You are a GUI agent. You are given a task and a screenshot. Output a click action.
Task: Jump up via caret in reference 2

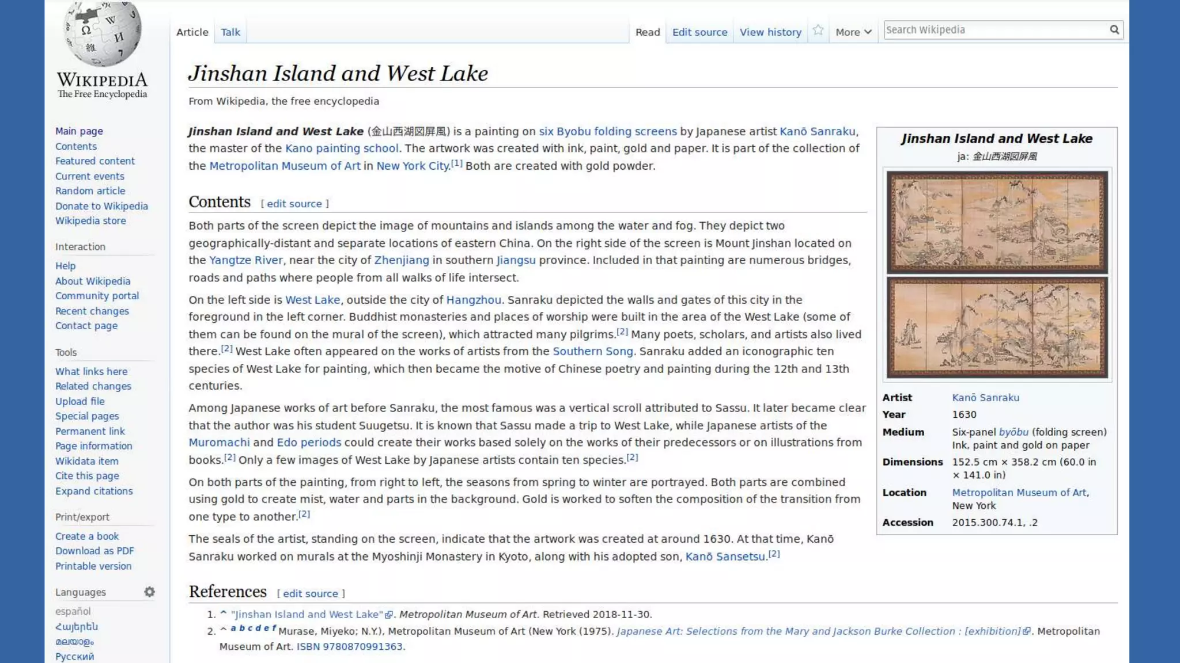point(224,630)
